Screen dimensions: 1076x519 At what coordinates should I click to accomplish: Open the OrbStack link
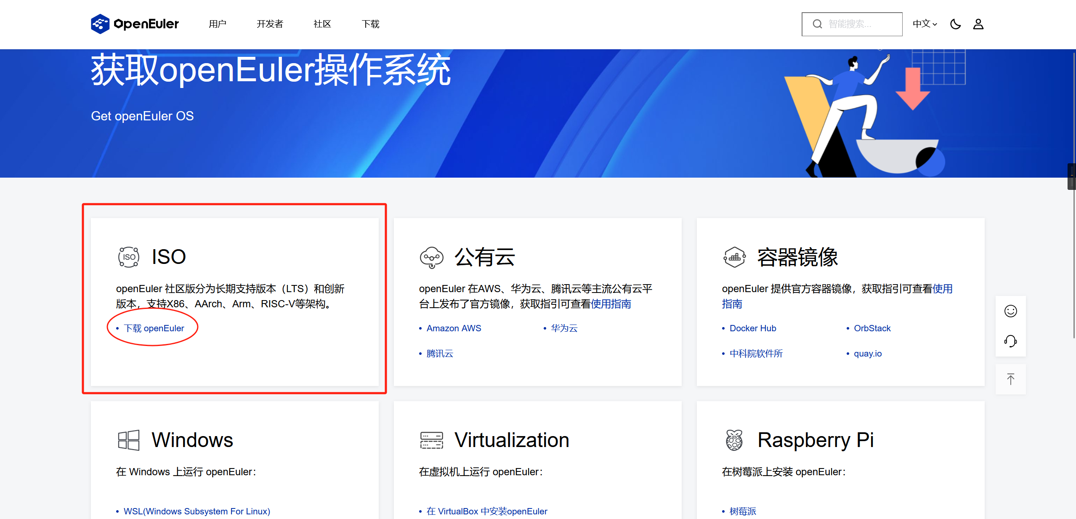click(x=872, y=328)
